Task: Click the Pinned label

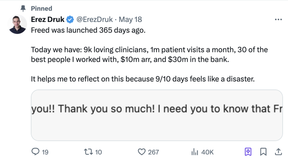Action: (41, 8)
